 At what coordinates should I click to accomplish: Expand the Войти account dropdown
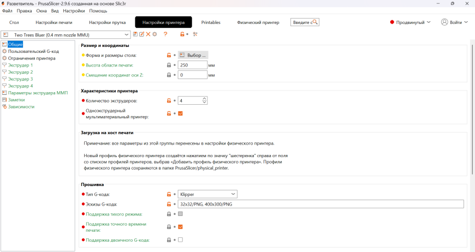(466, 22)
